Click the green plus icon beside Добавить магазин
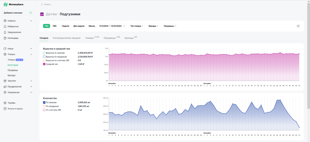The image size is (310, 142). [x=31, y=13]
